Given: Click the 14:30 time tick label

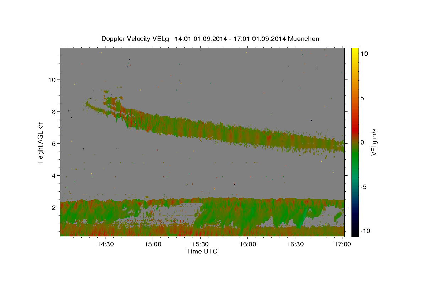Looking at the screenshot, I should pyautogui.click(x=105, y=244).
